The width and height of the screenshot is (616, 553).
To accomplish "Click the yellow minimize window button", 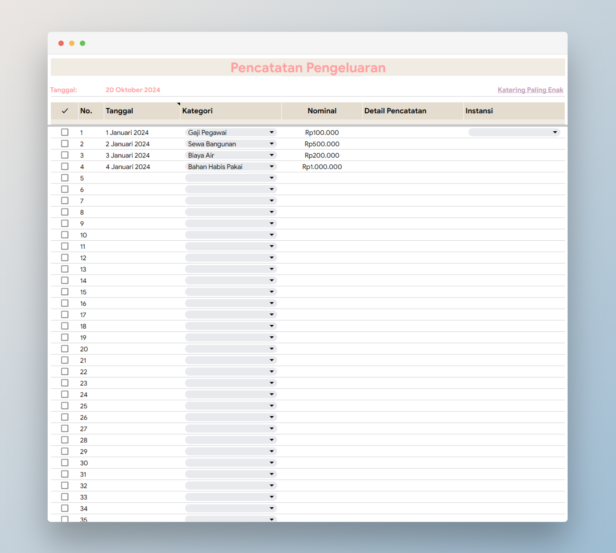I will (72, 43).
